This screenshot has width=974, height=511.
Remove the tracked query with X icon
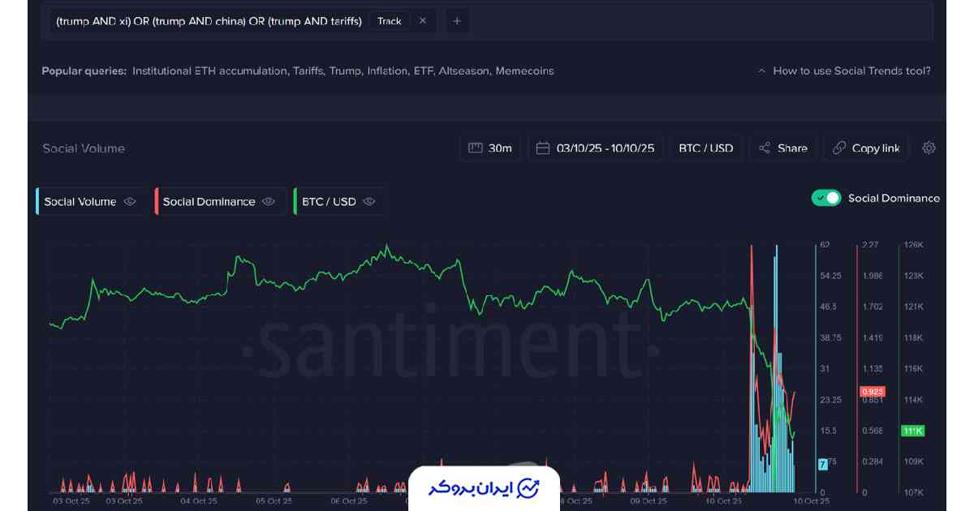423,21
